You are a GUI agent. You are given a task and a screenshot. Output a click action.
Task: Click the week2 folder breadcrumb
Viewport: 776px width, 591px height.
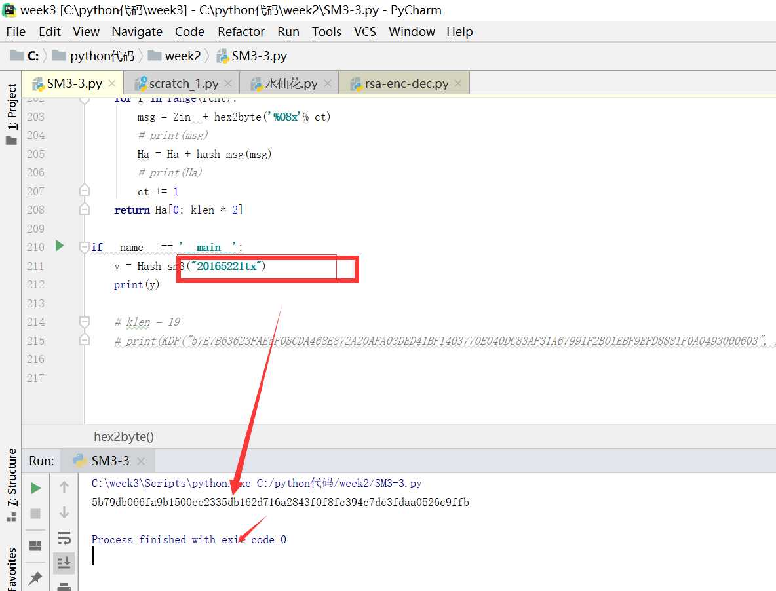pos(175,56)
